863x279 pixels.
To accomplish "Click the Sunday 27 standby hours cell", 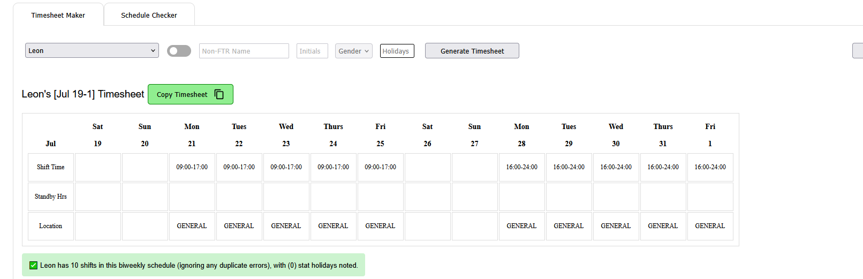I will coord(474,197).
